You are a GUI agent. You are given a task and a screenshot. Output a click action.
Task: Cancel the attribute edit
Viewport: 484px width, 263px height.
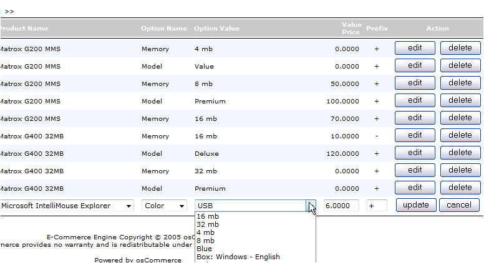459,205
